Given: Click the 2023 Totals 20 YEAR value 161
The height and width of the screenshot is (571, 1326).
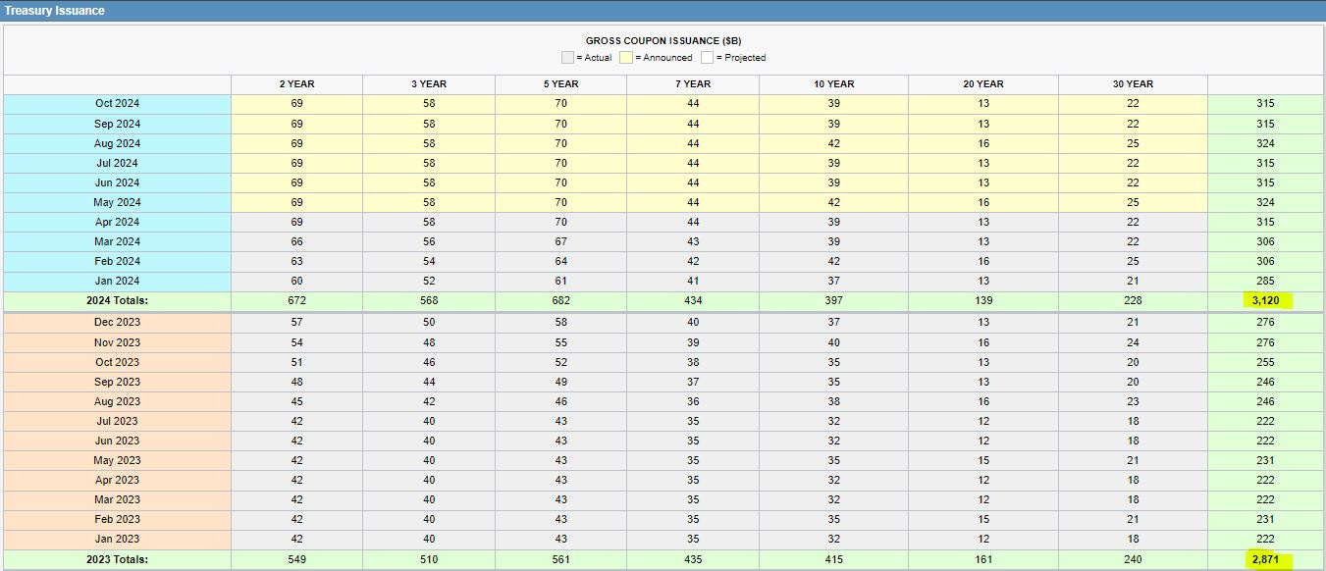Looking at the screenshot, I should (x=983, y=559).
